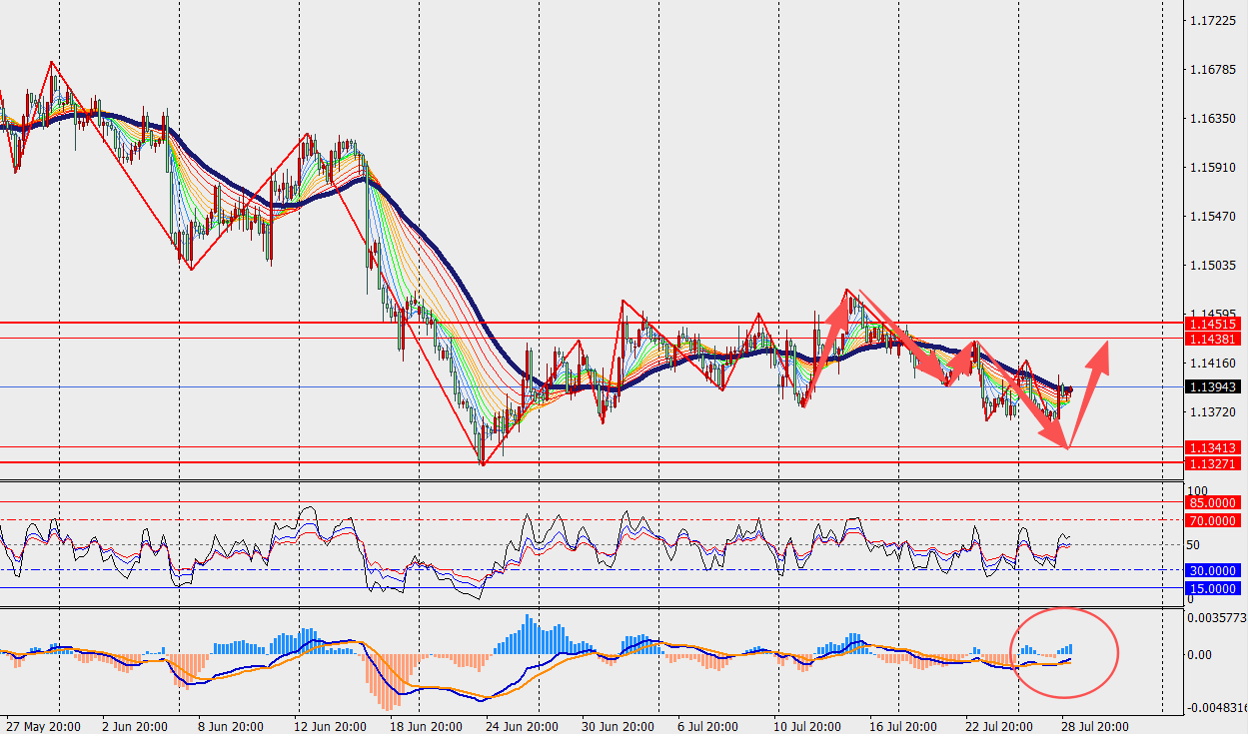Select the rightmost upward red forecast arrow
Screen dimensions: 1249x734
[1089, 394]
